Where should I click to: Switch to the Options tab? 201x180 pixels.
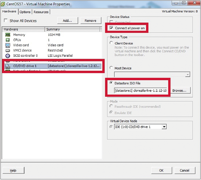pos(25,12)
